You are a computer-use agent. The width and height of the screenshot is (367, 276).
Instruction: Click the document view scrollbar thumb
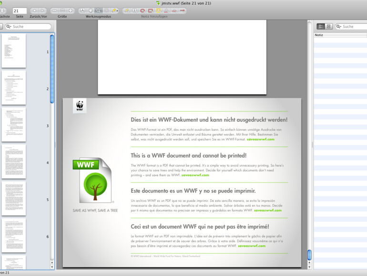click(x=309, y=255)
